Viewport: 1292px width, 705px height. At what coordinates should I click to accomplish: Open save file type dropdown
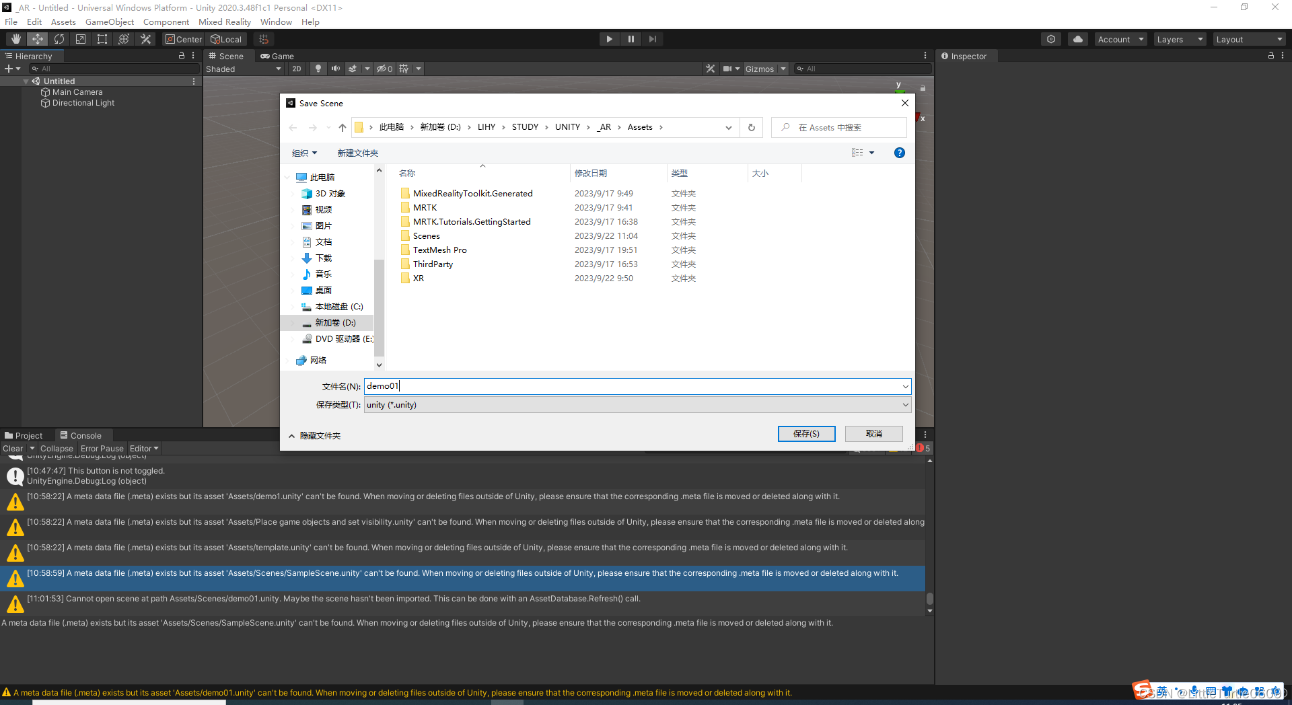pyautogui.click(x=905, y=405)
